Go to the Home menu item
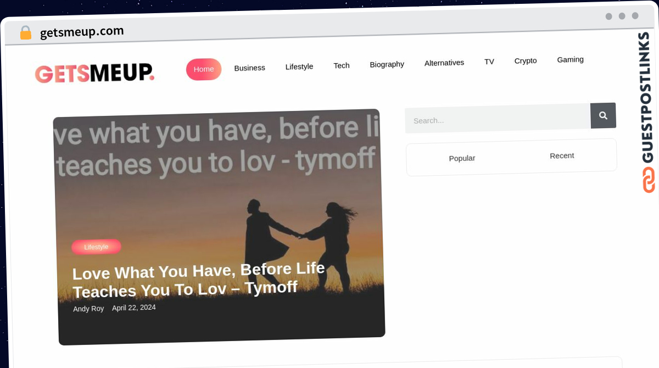This screenshot has width=659, height=368. tap(204, 69)
